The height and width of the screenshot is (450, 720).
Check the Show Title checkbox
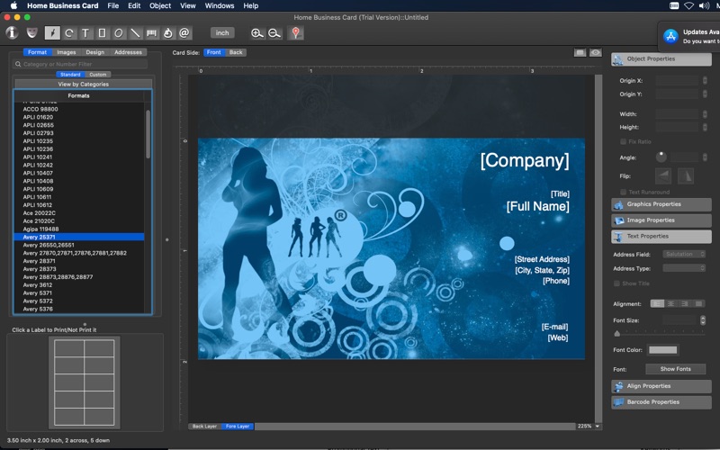617,283
